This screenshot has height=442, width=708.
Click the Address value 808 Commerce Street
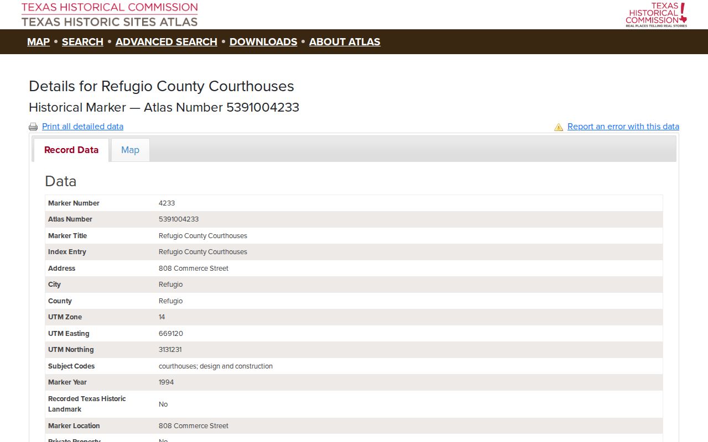click(194, 269)
